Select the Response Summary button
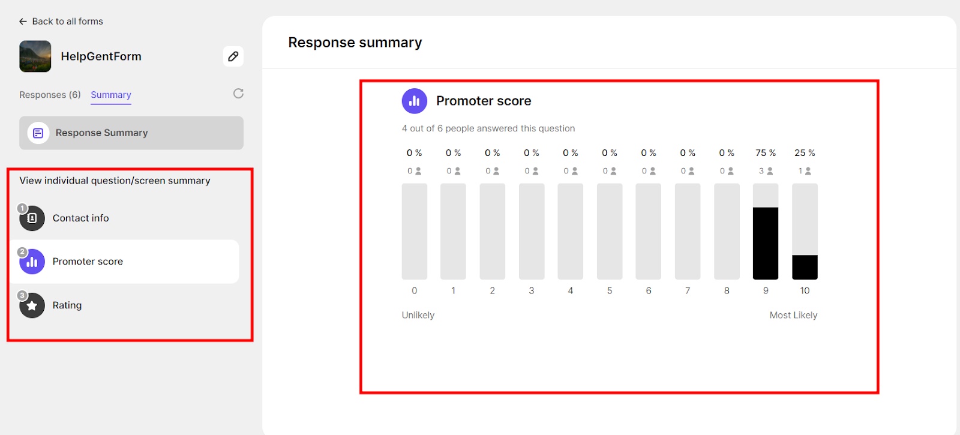Viewport: 960px width, 435px height. coord(131,133)
